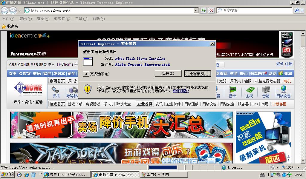Open the 查看(V) menu
The width and height of the screenshot is (306, 179).
click(43, 19)
